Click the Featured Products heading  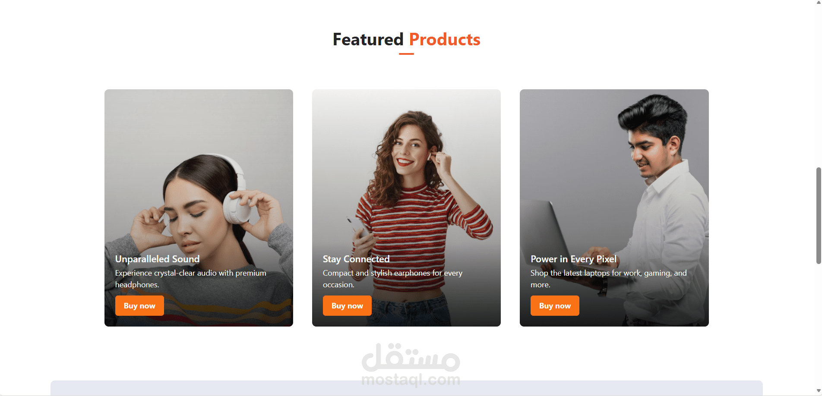pos(406,39)
